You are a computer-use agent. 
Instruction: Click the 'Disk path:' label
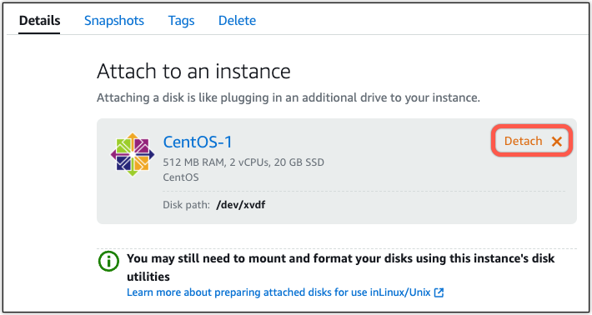[x=187, y=205]
